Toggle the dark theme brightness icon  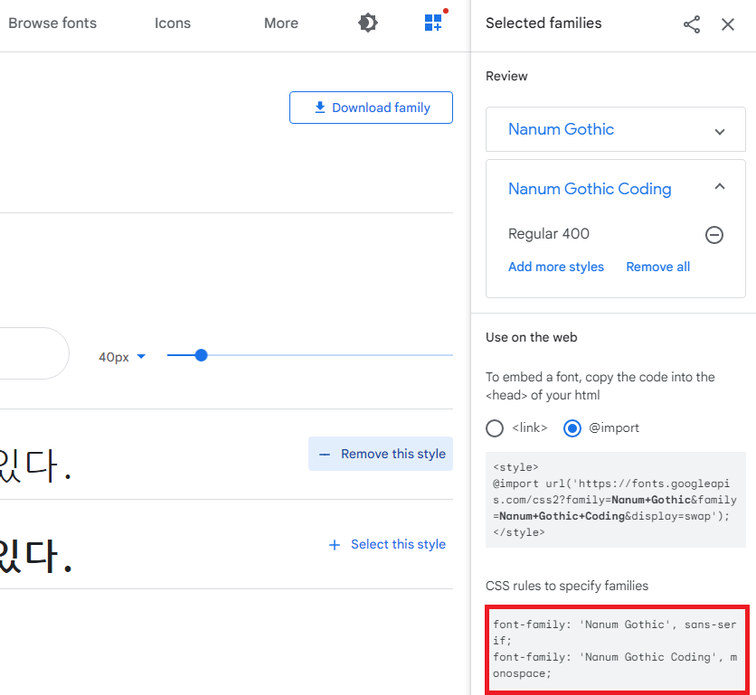368,23
